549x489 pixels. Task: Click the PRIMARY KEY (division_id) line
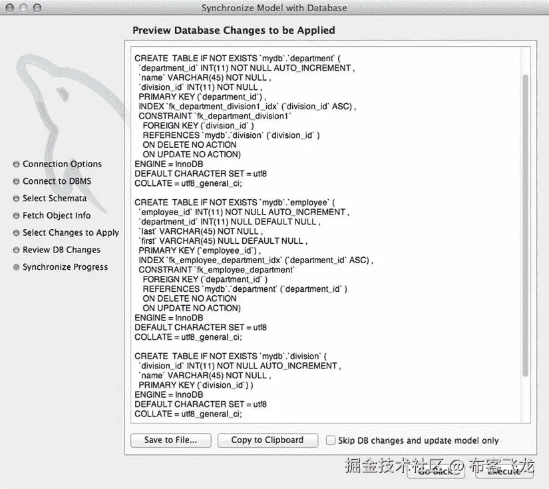coord(196,385)
